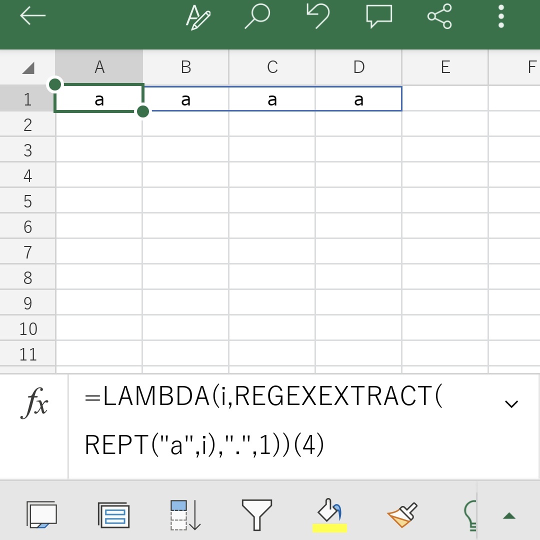Select cell A1 containing a

[99, 99]
